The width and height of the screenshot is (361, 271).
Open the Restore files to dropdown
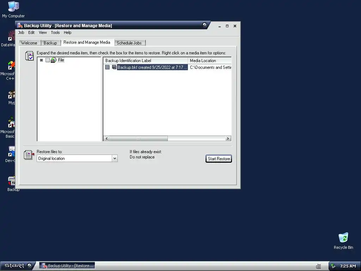115,158
